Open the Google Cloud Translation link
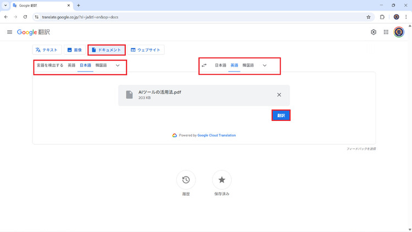The image size is (412, 232). 216,135
